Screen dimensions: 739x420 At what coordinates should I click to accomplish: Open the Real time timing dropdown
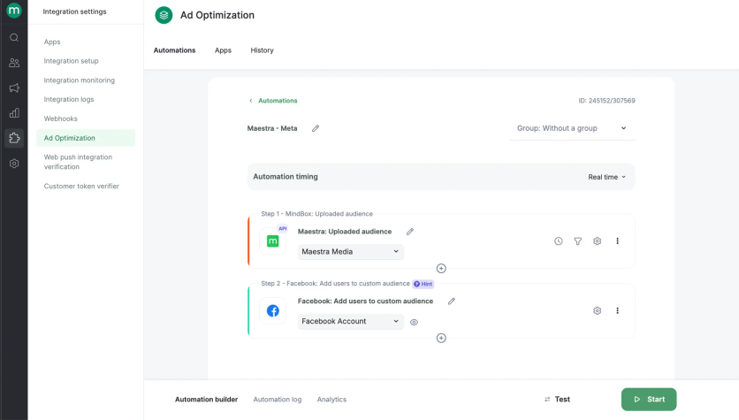pyautogui.click(x=607, y=177)
